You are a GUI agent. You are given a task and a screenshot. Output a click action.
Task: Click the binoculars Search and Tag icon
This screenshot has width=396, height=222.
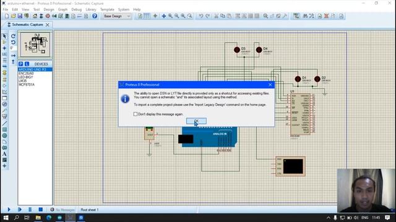305,16
